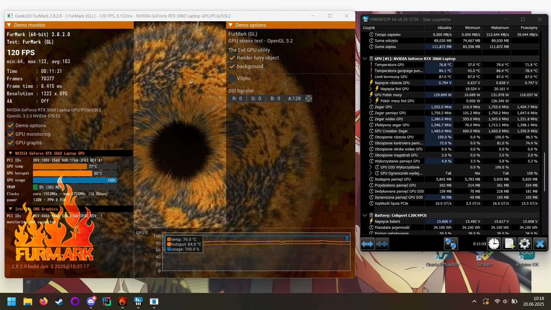551x310 pixels.
Task: Edit OSI bgcolor R value
Action: pos(237,98)
